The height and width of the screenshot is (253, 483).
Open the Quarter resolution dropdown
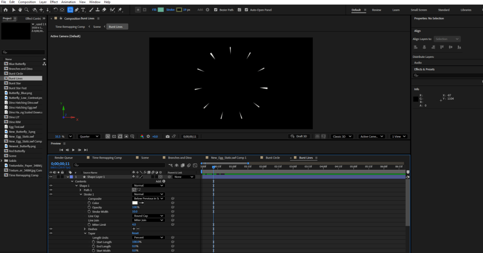(x=90, y=136)
